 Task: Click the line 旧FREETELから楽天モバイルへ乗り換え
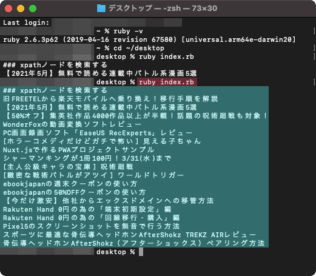(110, 99)
